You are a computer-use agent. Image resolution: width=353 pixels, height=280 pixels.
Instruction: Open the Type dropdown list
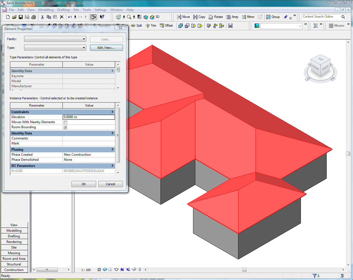tap(55, 48)
